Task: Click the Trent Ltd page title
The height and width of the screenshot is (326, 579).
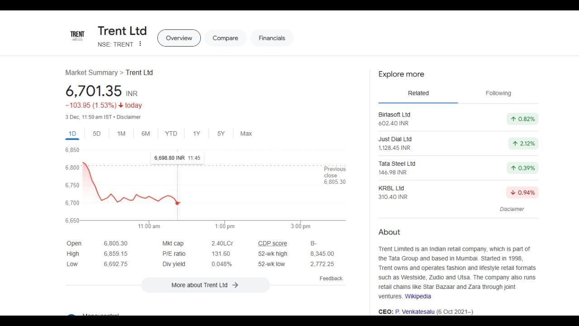Action: click(122, 31)
